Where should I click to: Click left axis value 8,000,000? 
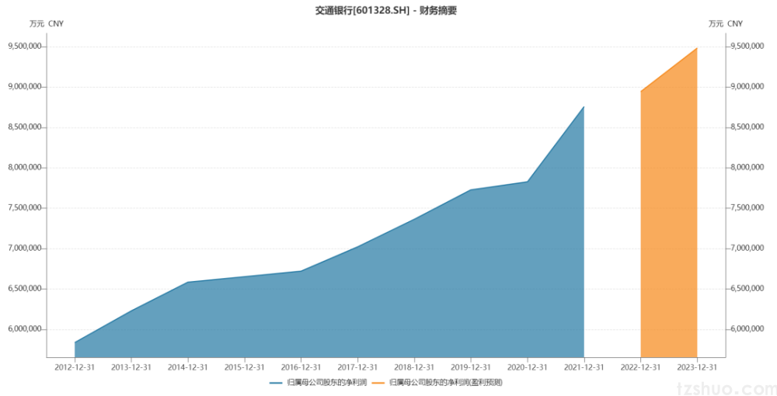coord(25,167)
